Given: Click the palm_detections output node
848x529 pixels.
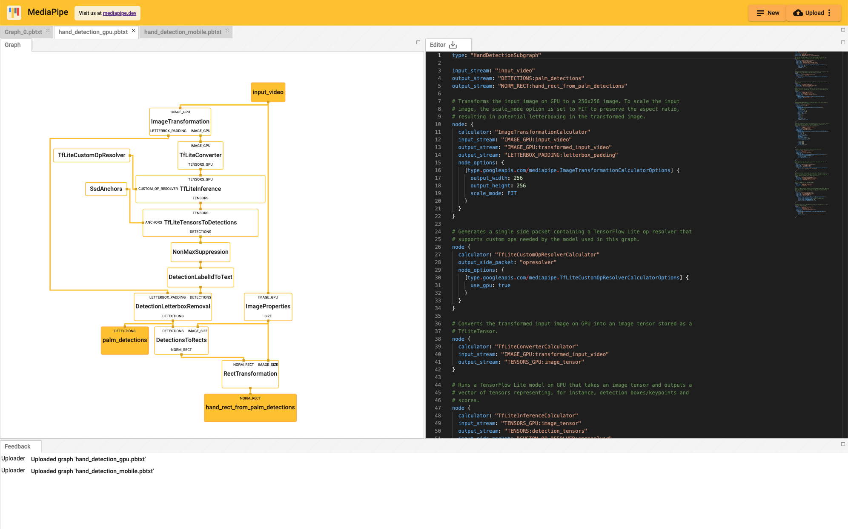Looking at the screenshot, I should click(125, 339).
